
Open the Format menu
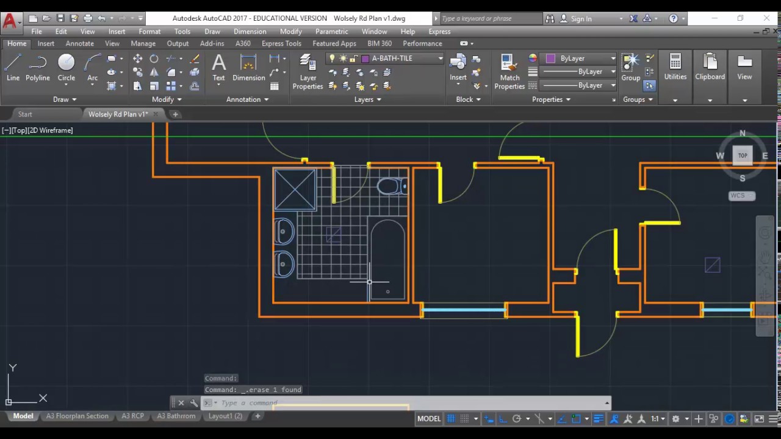coord(149,31)
